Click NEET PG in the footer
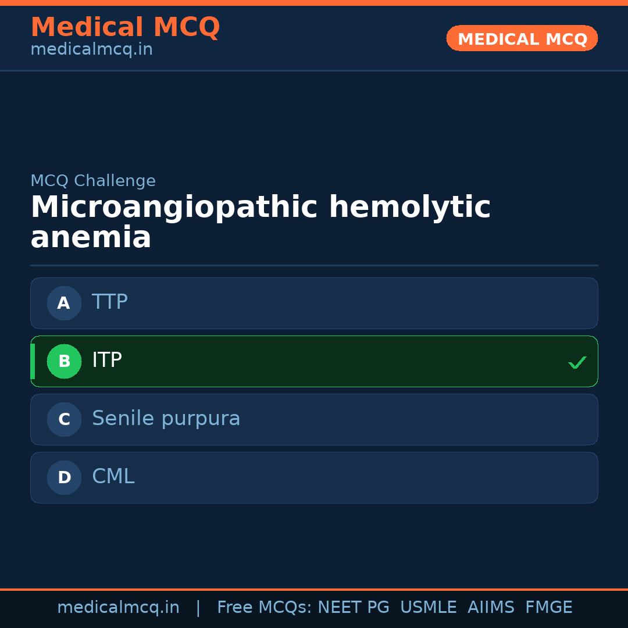628x628 pixels. tap(354, 608)
